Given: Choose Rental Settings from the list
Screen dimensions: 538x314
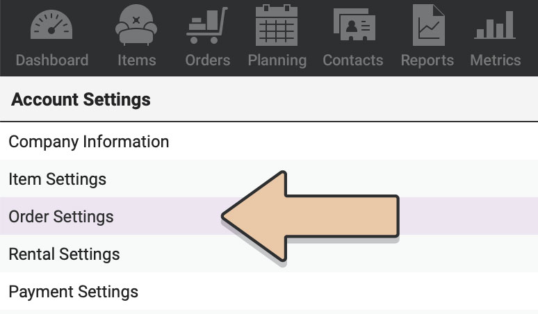Looking at the screenshot, I should pyautogui.click(x=269, y=254).
